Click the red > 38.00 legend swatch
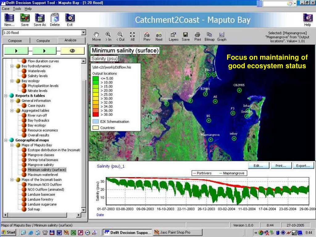Image resolution: width=316 pixels, height=237 pixels. pyautogui.click(x=96, y=114)
